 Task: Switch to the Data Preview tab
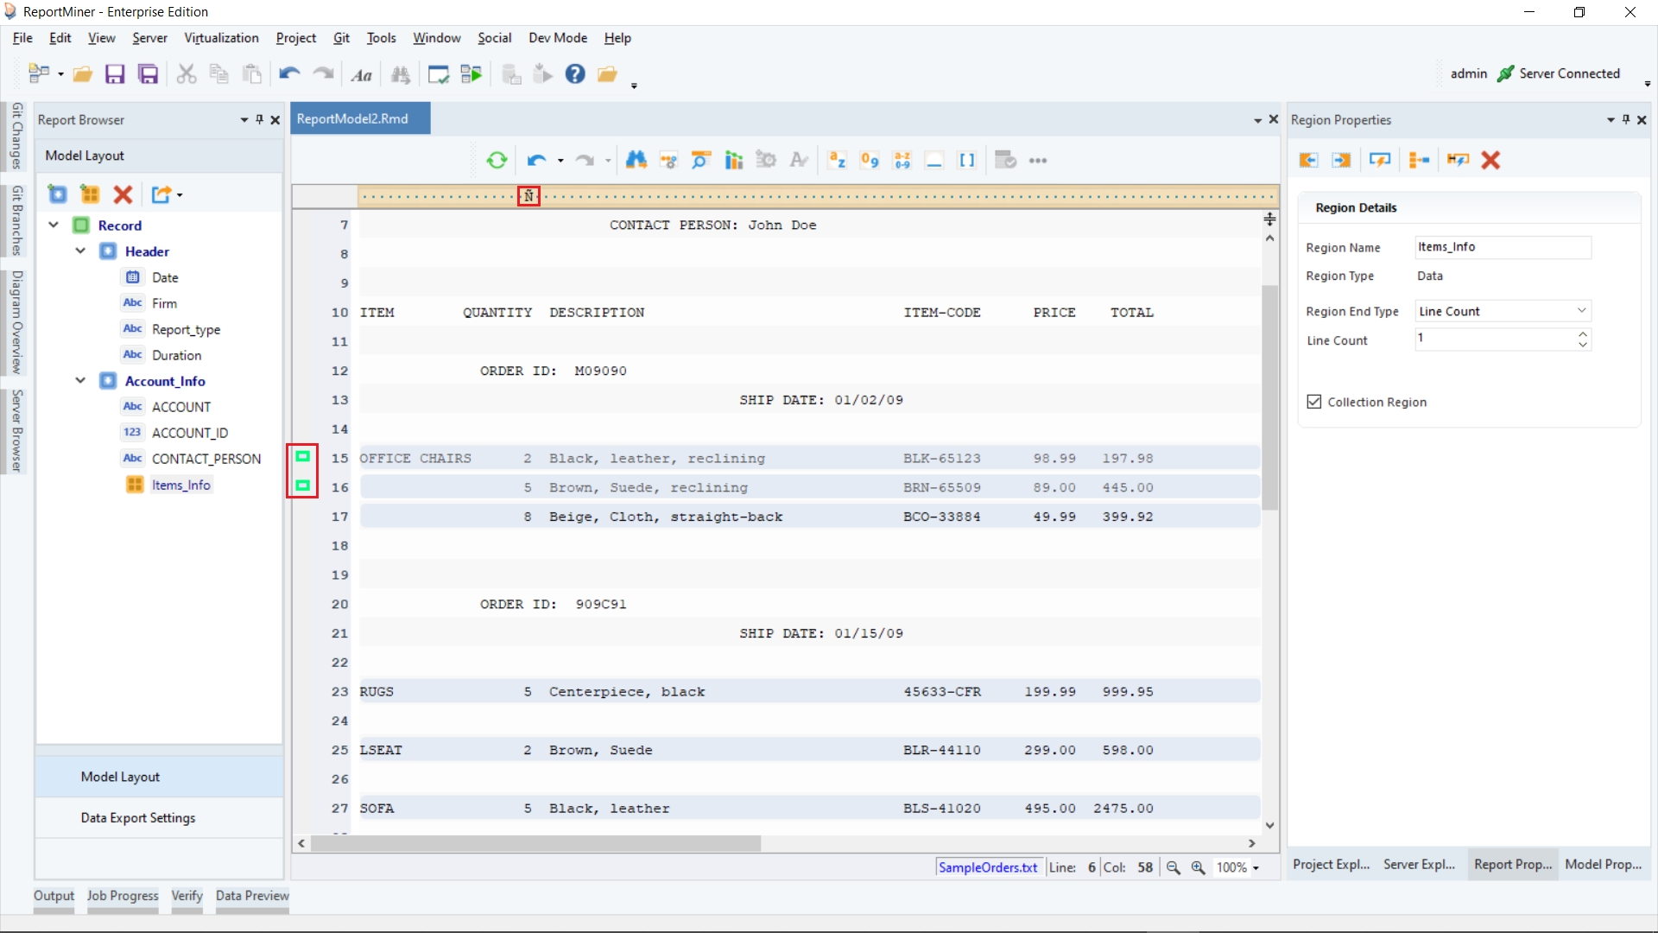pyautogui.click(x=252, y=896)
